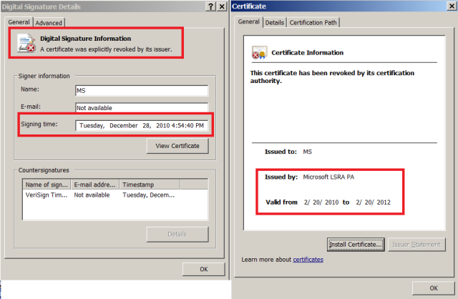Image resolution: width=458 pixels, height=299 pixels.
Task: Click the Install Certificate button
Action: (x=356, y=245)
